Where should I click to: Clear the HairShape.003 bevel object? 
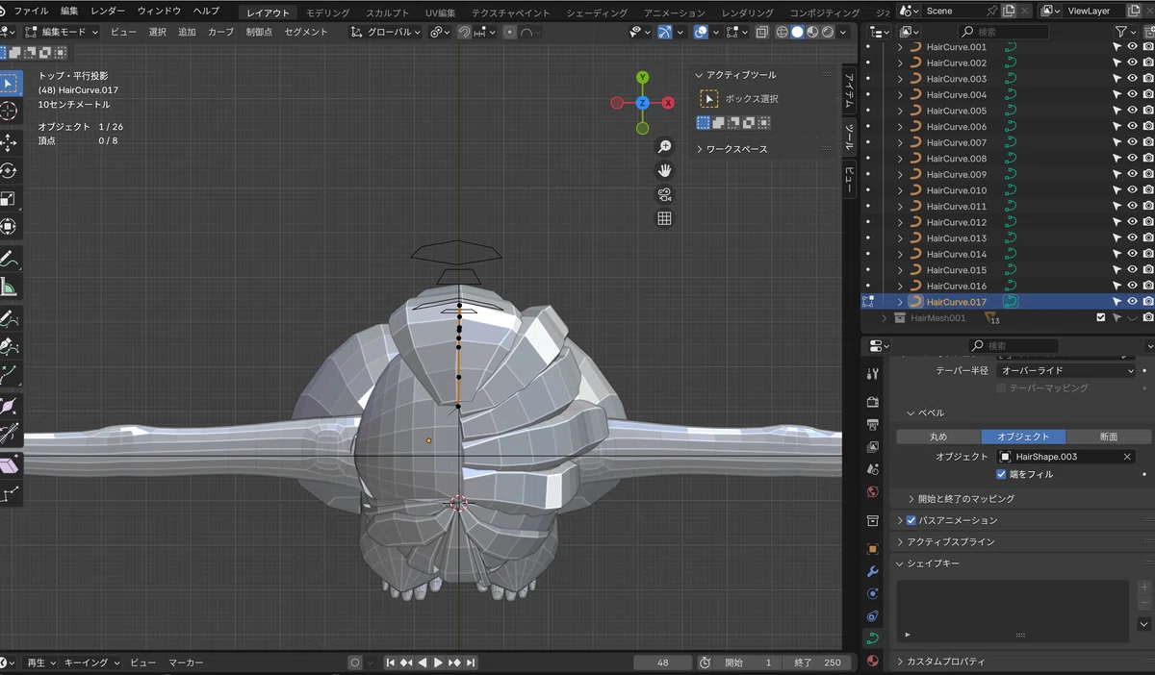click(x=1128, y=457)
